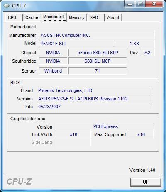Click the Version 1.40 label
The width and height of the screenshot is (166, 192).
pos(142,170)
